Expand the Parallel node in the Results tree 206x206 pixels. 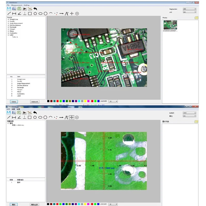point(8,21)
